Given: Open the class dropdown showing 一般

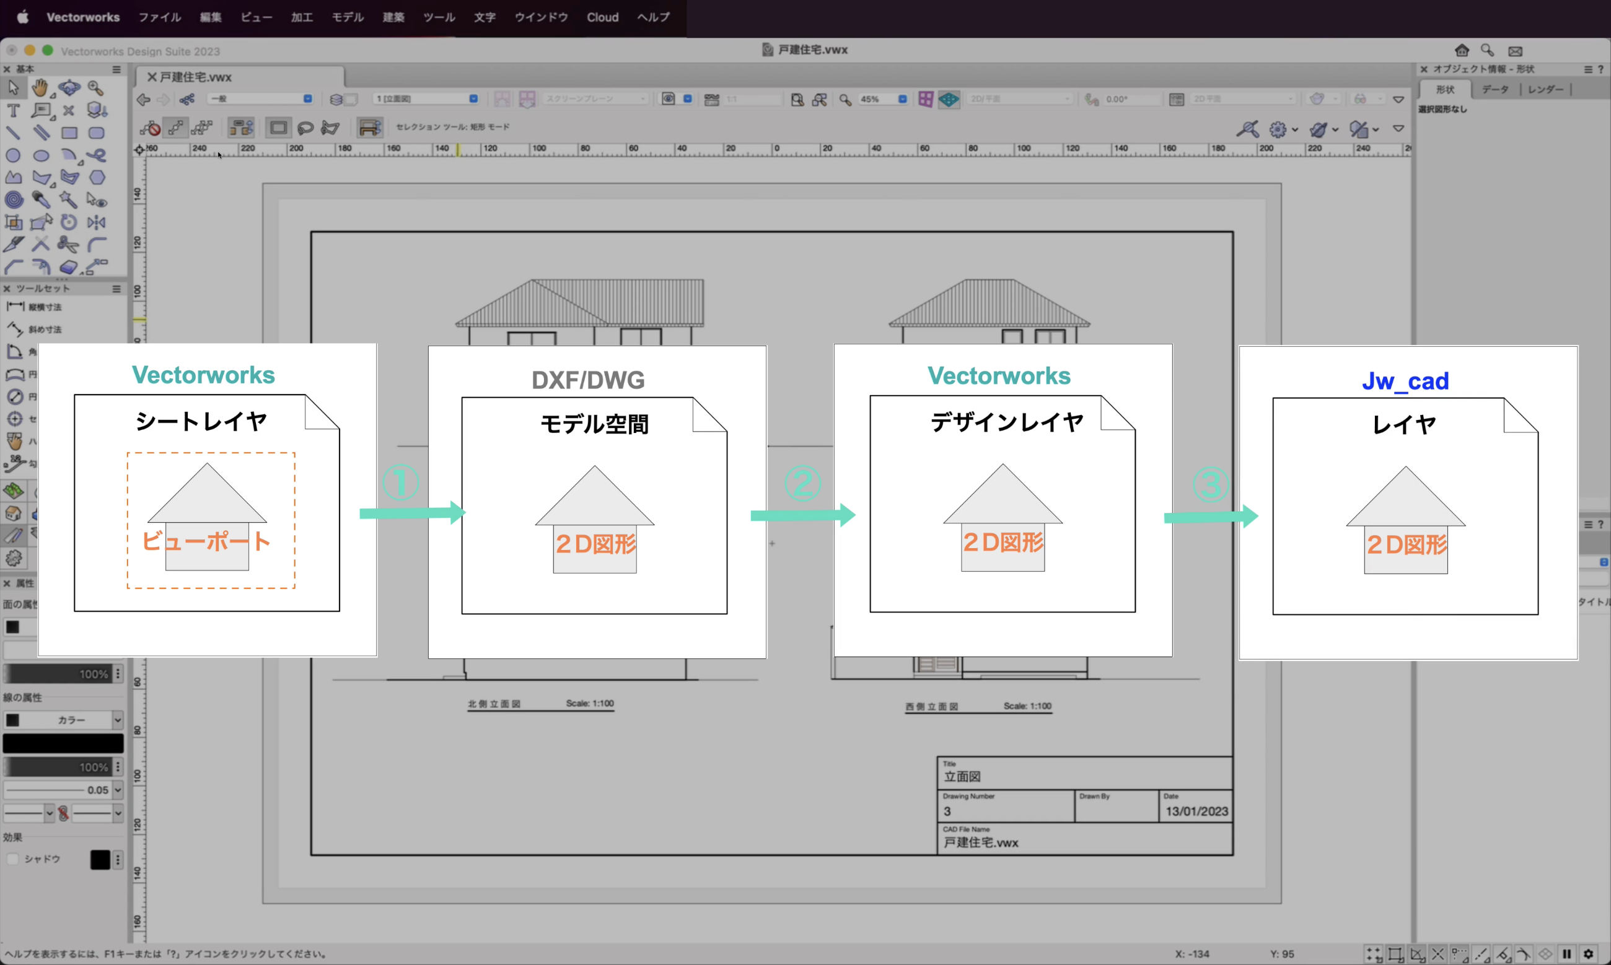Looking at the screenshot, I should (x=260, y=99).
